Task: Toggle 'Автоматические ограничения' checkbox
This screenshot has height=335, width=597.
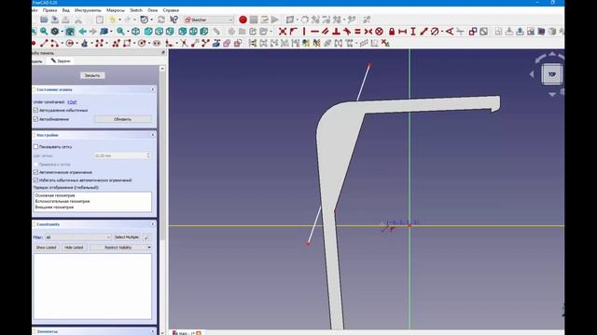Action: 35,172
